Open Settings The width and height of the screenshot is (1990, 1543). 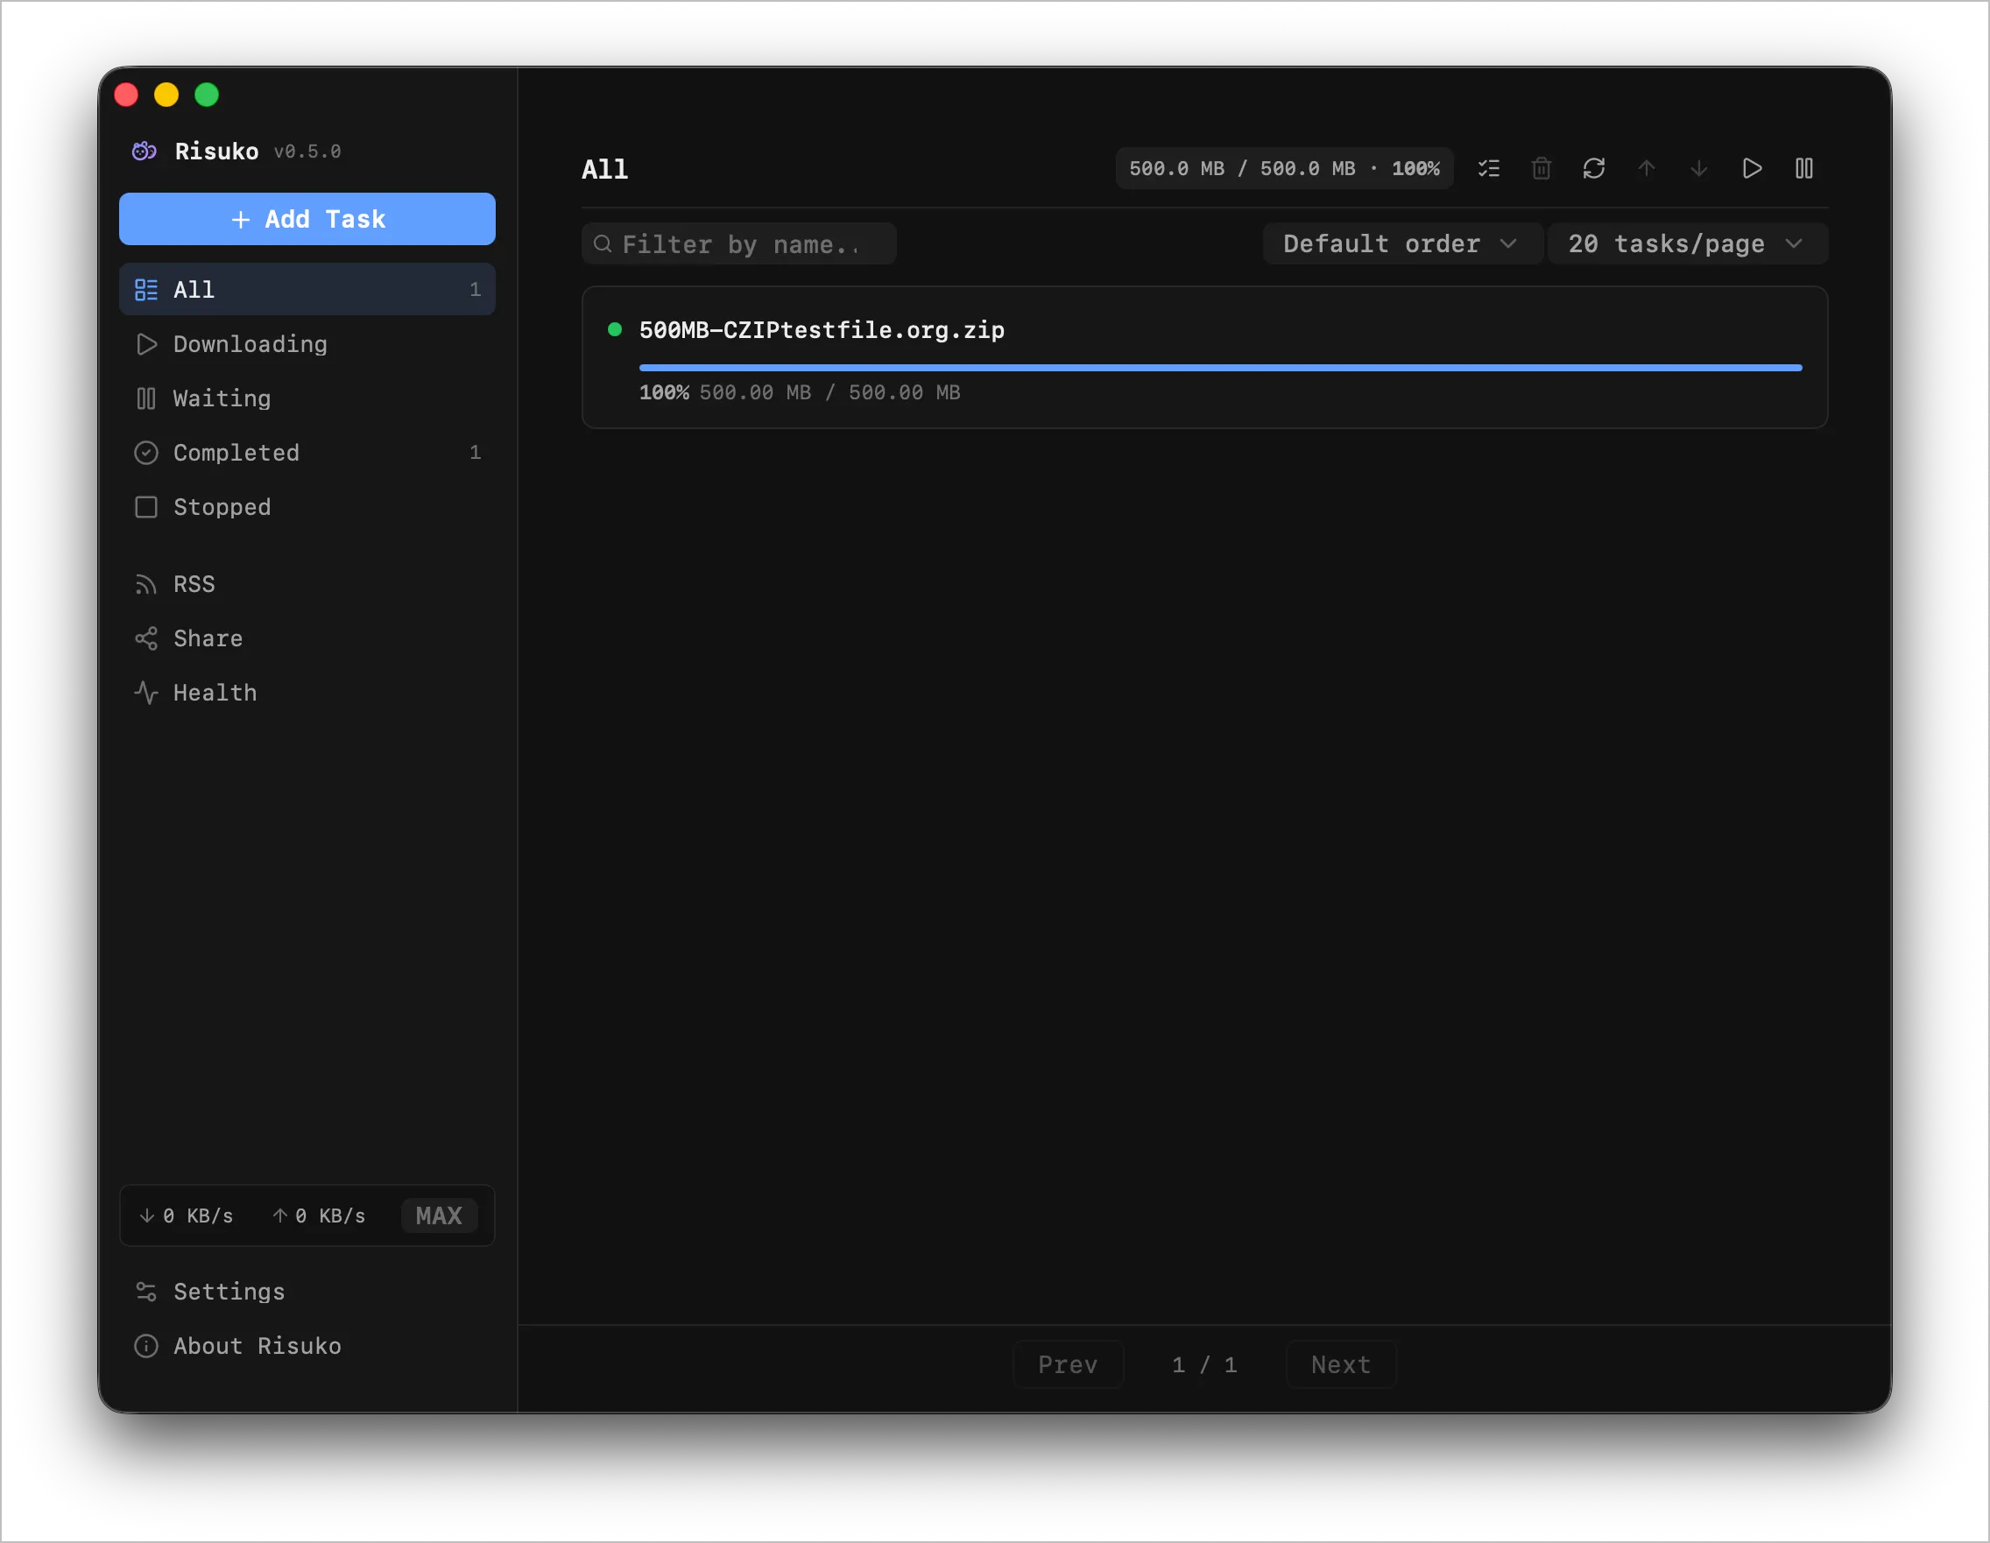pos(307,1292)
